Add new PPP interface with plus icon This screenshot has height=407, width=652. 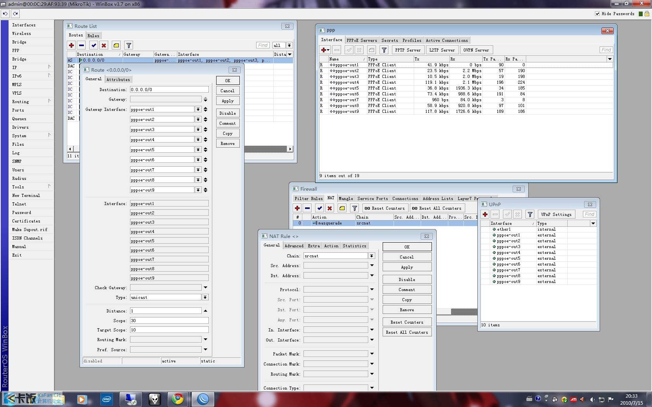click(325, 50)
